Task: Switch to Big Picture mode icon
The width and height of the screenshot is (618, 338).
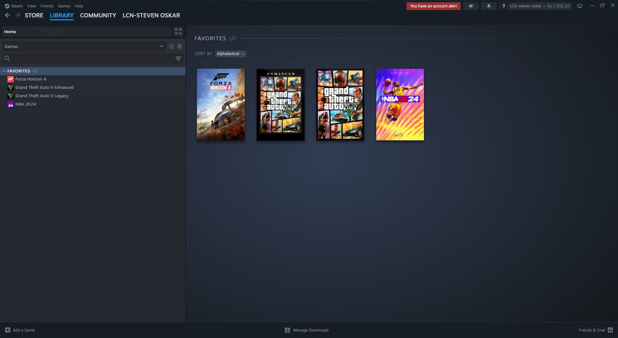Action: coord(580,6)
